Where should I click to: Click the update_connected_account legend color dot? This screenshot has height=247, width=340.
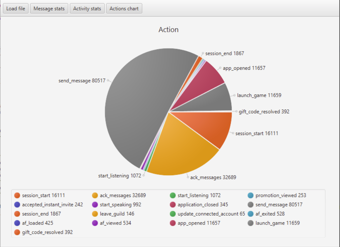pyautogui.click(x=173, y=214)
